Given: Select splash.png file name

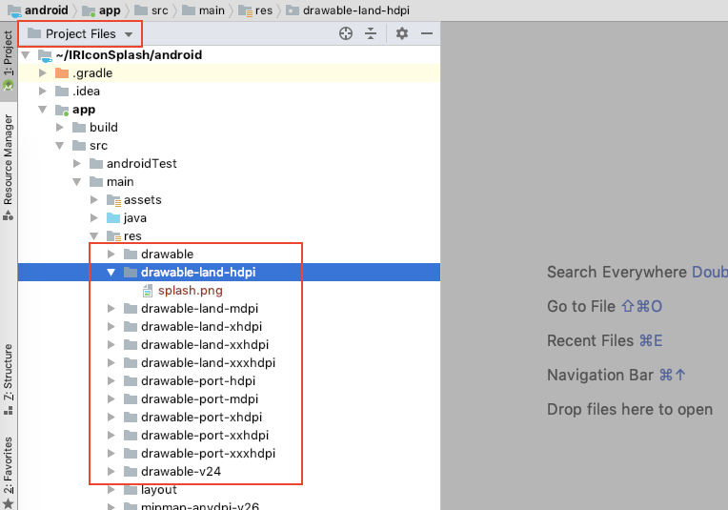Looking at the screenshot, I should (x=191, y=291).
